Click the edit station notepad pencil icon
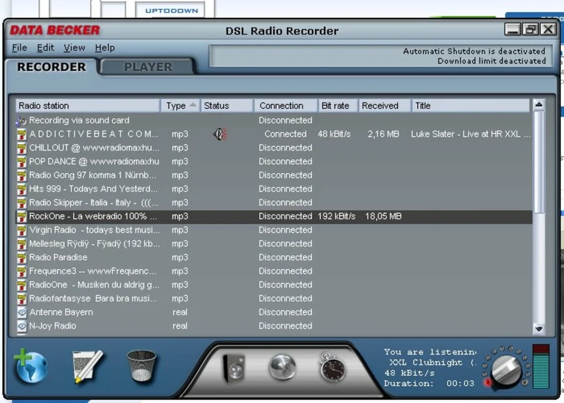Viewport: 564px width, 403px height. coord(87,367)
